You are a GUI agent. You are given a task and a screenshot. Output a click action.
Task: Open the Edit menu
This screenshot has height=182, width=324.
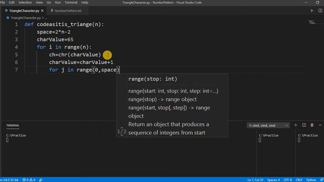[x=12, y=3]
